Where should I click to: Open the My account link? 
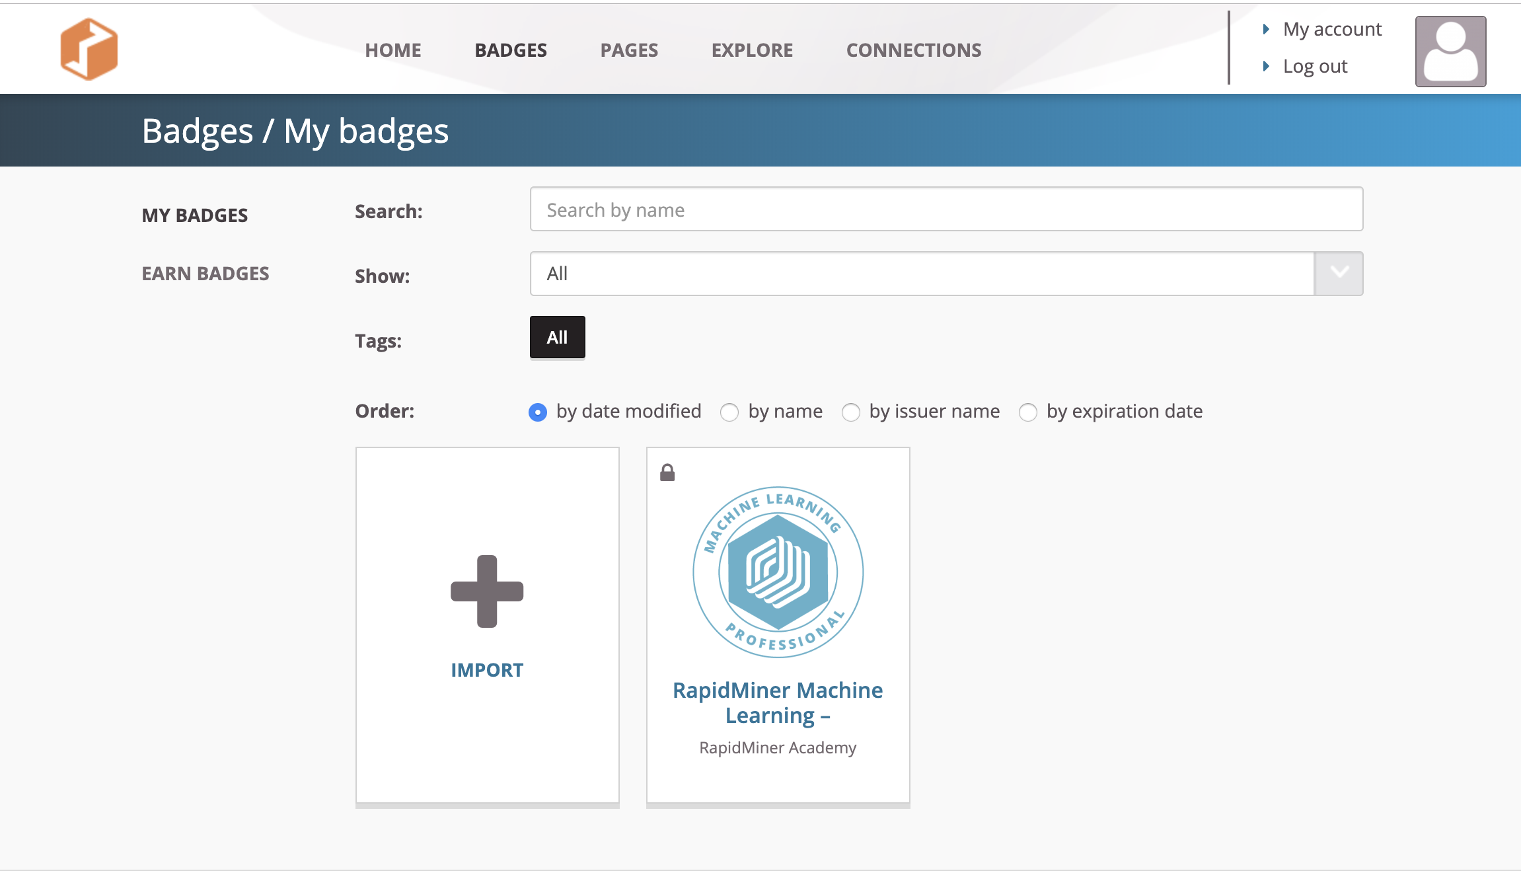[x=1332, y=29]
